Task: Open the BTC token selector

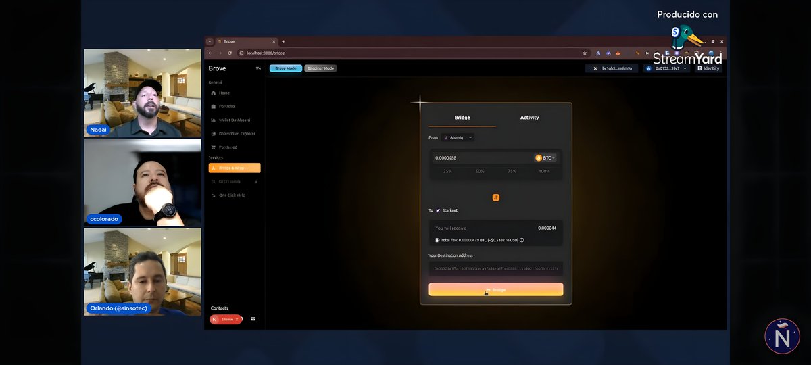Action: pyautogui.click(x=545, y=157)
